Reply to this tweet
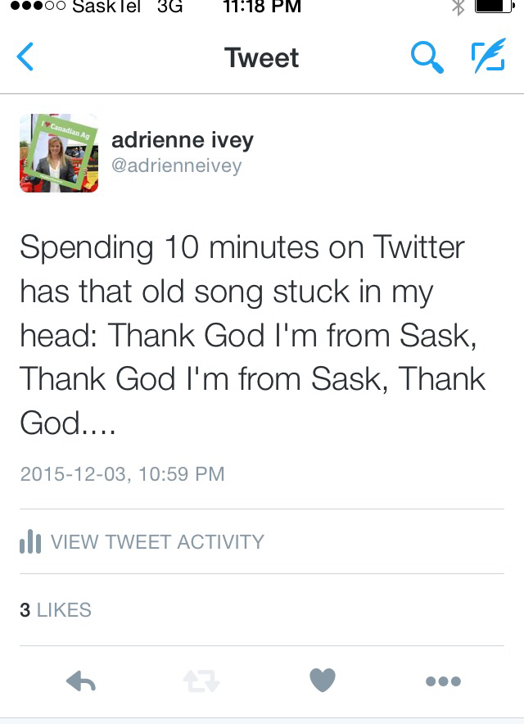This screenshot has height=724, width=524. tap(80, 681)
